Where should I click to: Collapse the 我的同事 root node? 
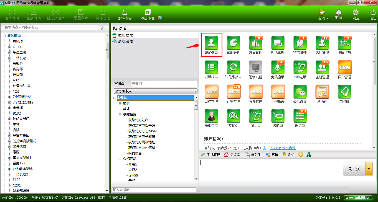click(x=4, y=36)
